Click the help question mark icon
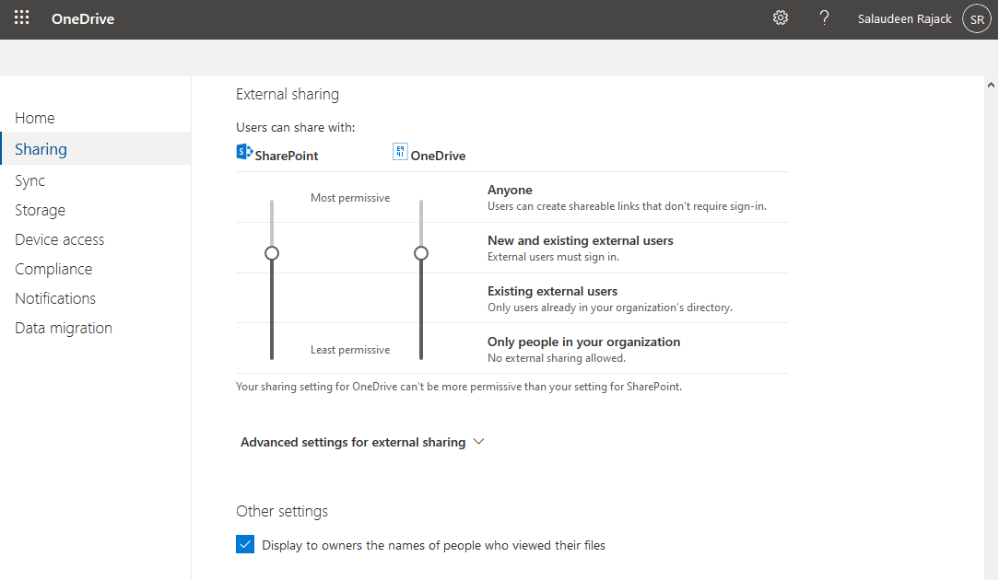Screen dimensions: 999x580 824,17
